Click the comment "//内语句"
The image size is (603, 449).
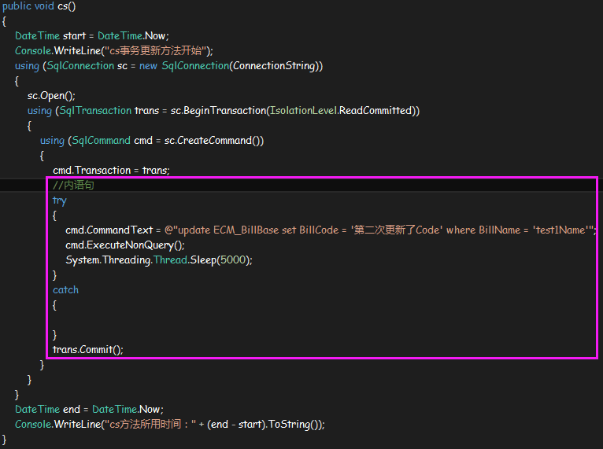73,185
